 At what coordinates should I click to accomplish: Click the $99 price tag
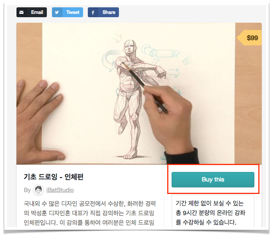(x=249, y=38)
